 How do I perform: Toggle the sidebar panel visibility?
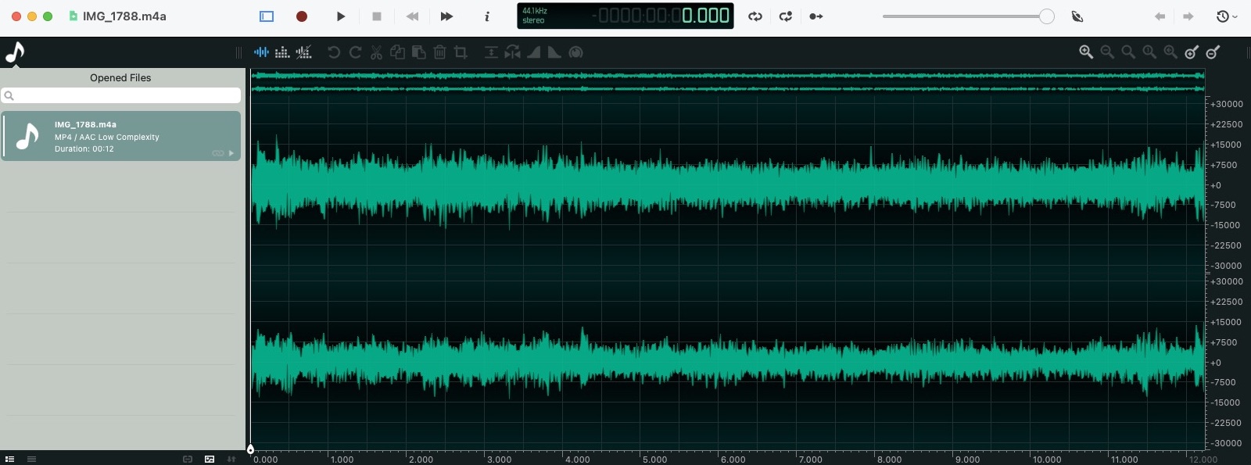[x=267, y=16]
